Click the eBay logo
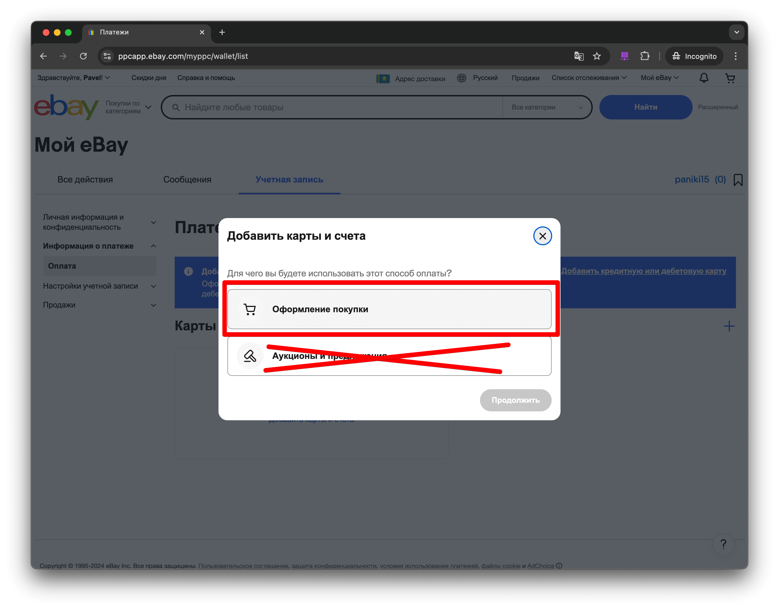The image size is (779, 610). [x=66, y=107]
